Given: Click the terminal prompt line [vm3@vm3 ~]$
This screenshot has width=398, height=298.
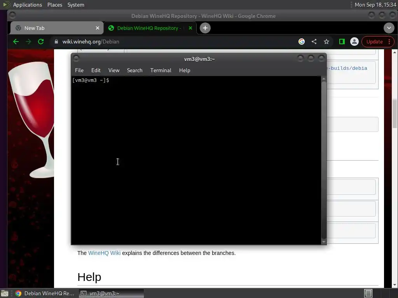Looking at the screenshot, I should (x=91, y=80).
